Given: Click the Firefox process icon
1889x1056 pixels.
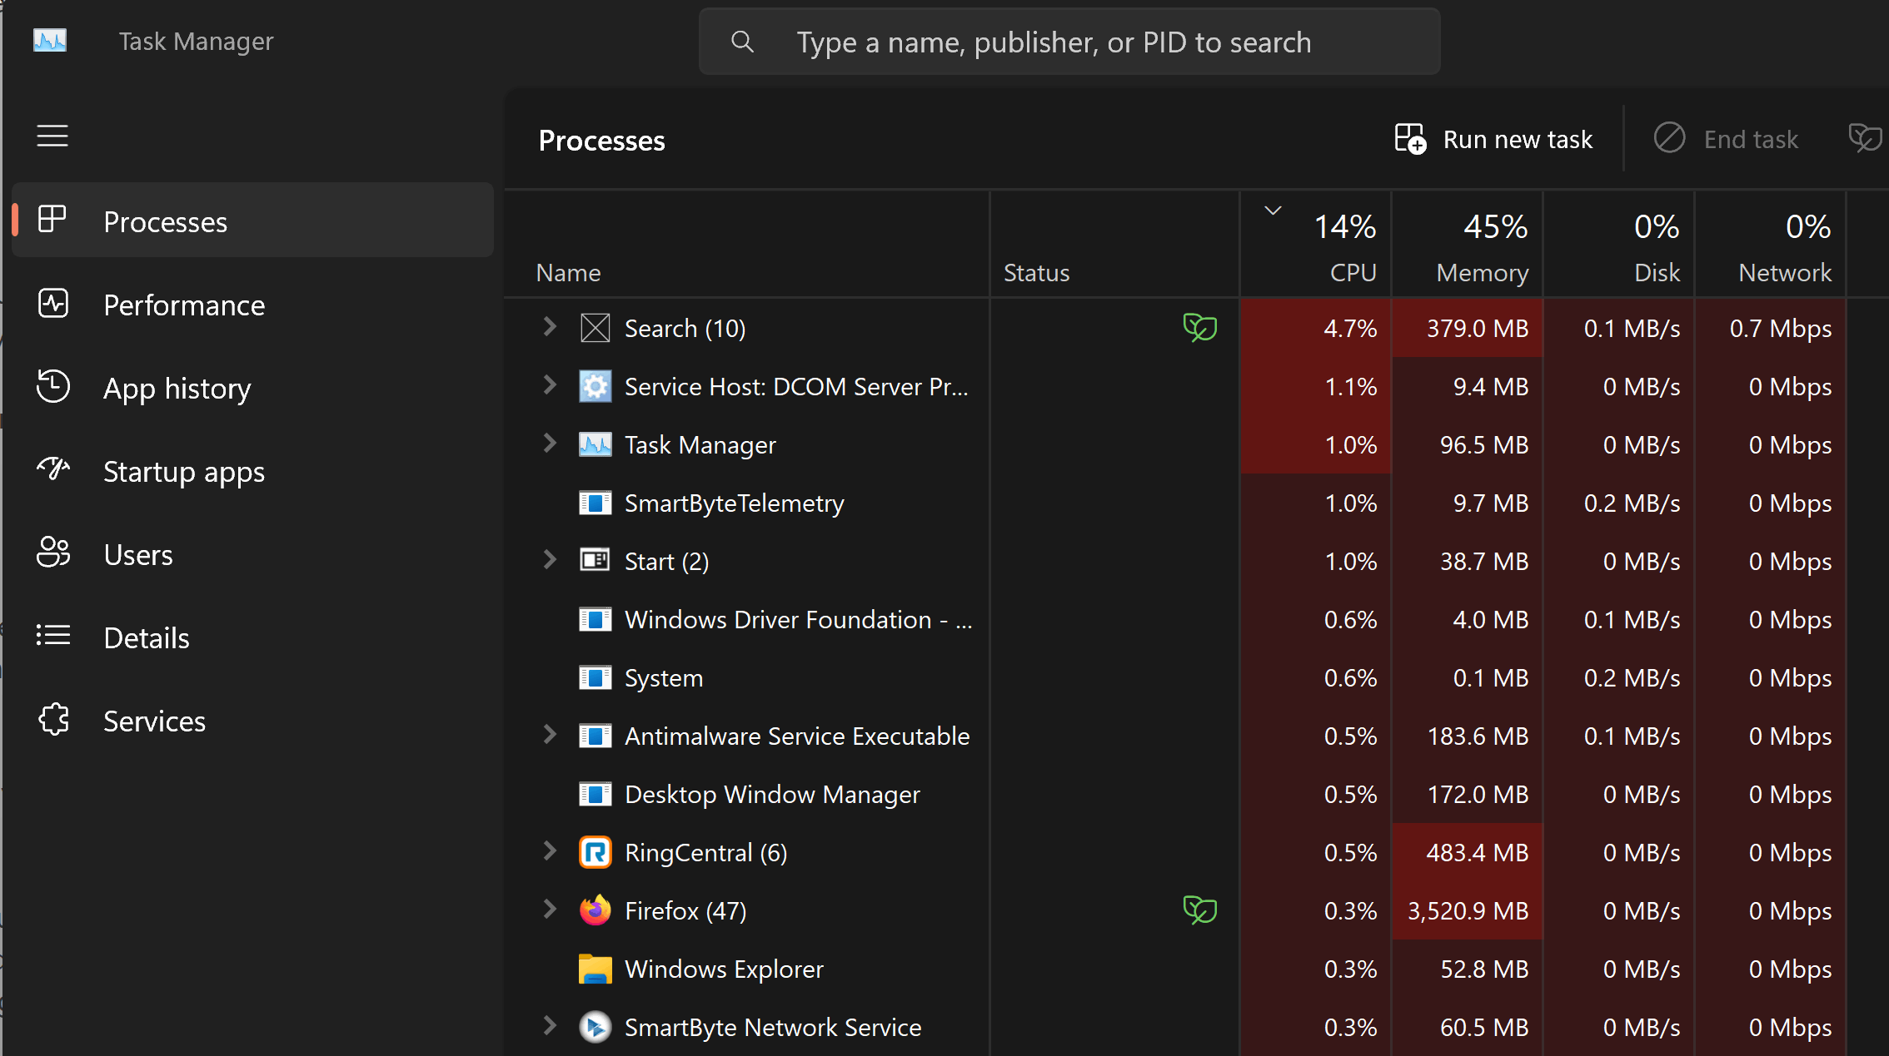Looking at the screenshot, I should tap(596, 910).
